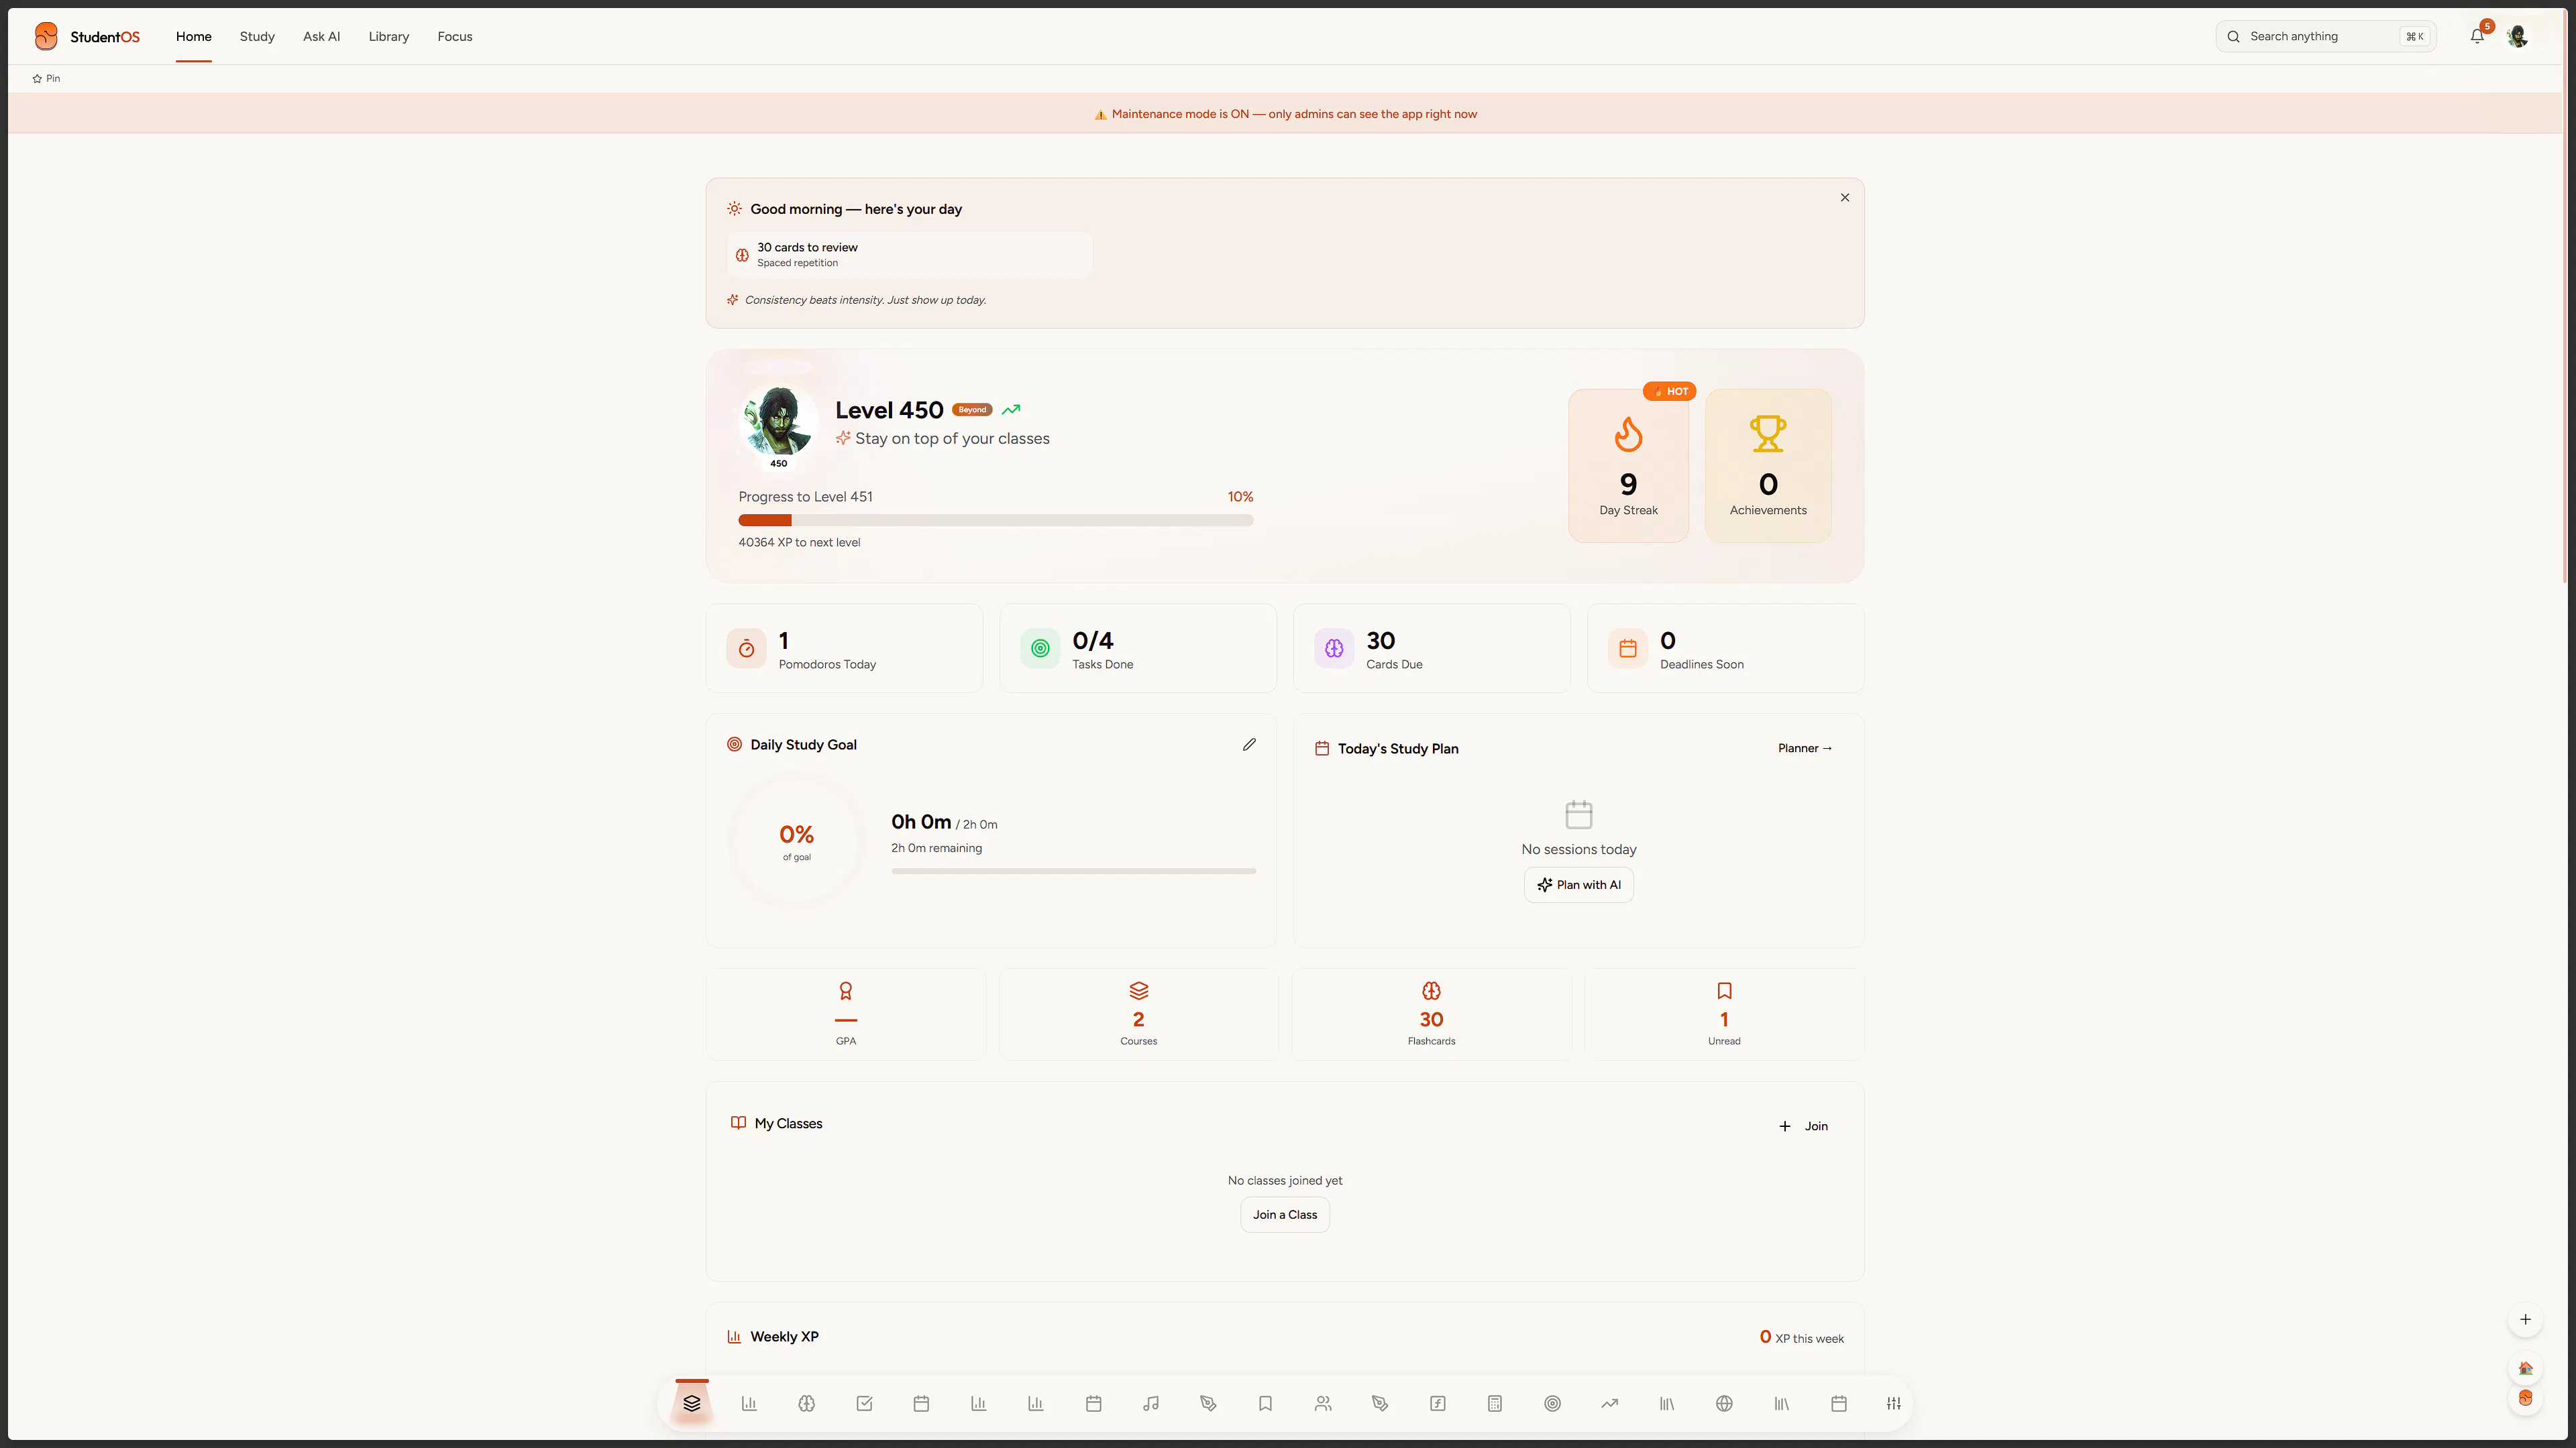Open the Pomodoros Today card
2576x1448 pixels.
844,648
